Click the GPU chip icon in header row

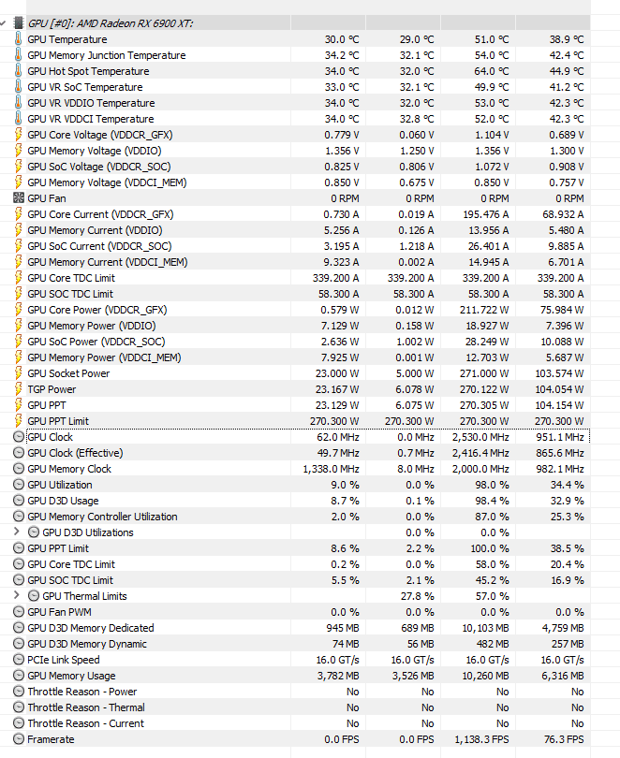[x=19, y=23]
